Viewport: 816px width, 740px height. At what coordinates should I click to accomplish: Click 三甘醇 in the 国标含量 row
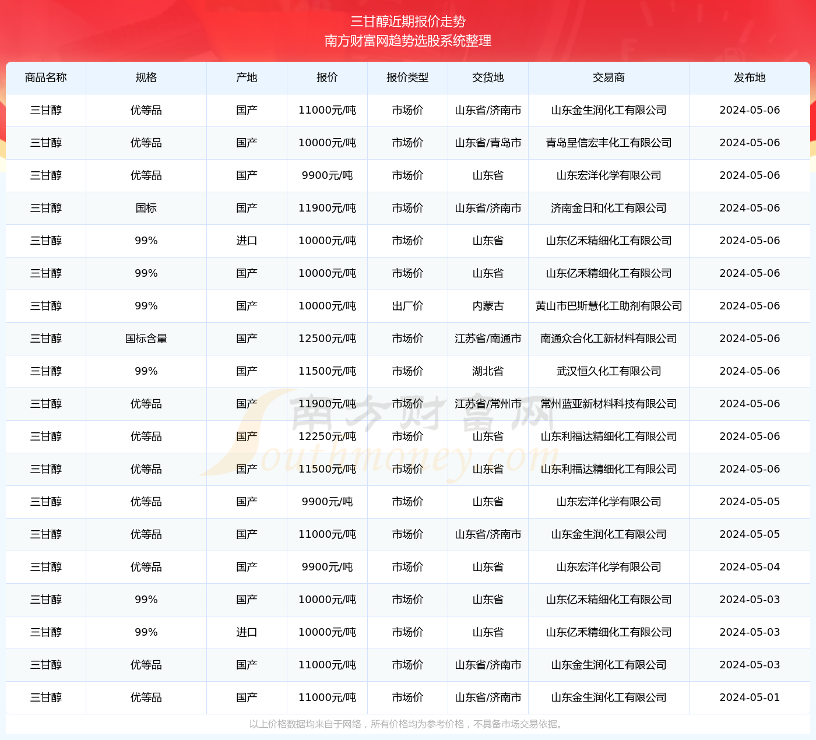(x=46, y=339)
